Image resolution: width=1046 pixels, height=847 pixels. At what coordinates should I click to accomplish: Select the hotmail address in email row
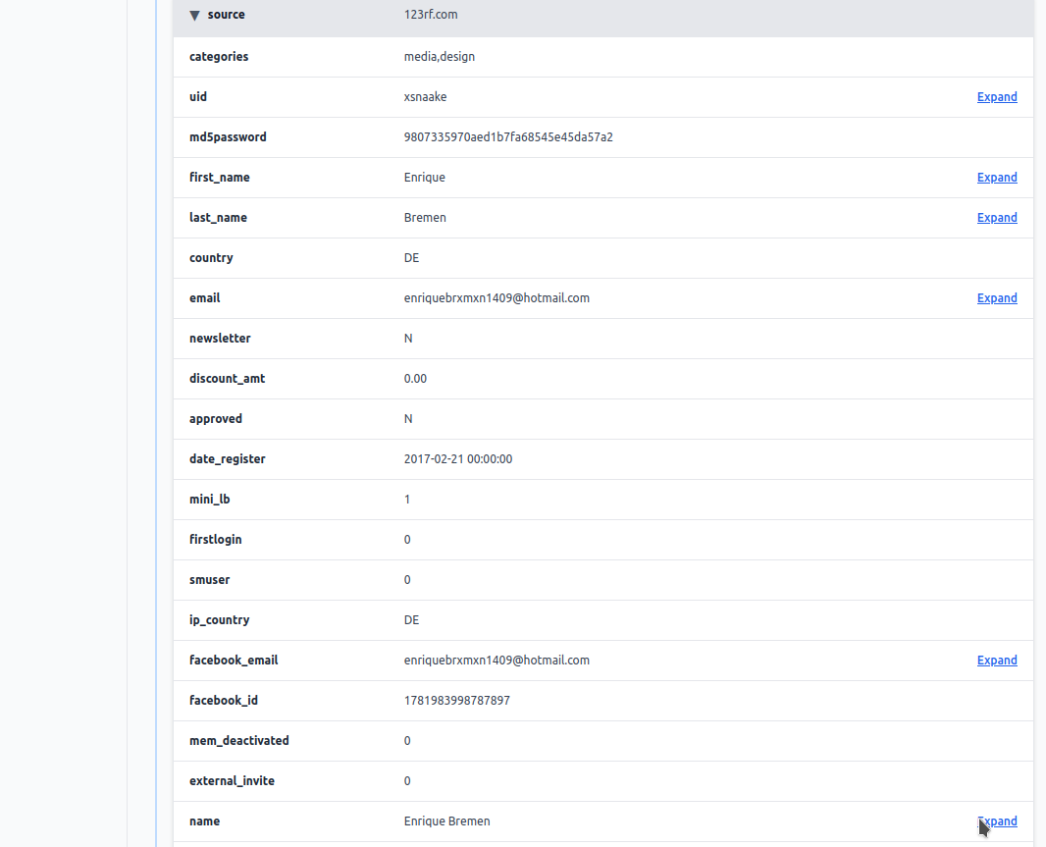coord(497,298)
